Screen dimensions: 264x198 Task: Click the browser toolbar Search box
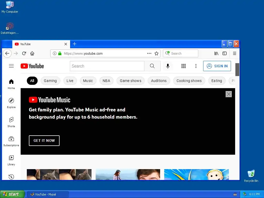[x=180, y=53]
